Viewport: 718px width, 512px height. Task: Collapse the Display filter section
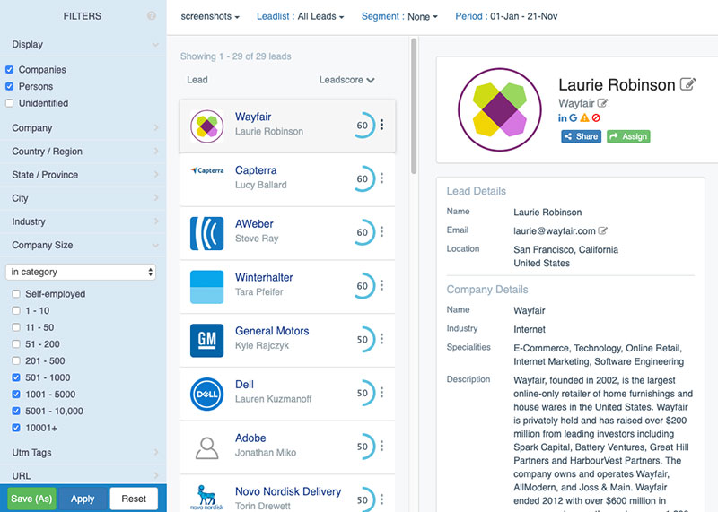(83, 44)
